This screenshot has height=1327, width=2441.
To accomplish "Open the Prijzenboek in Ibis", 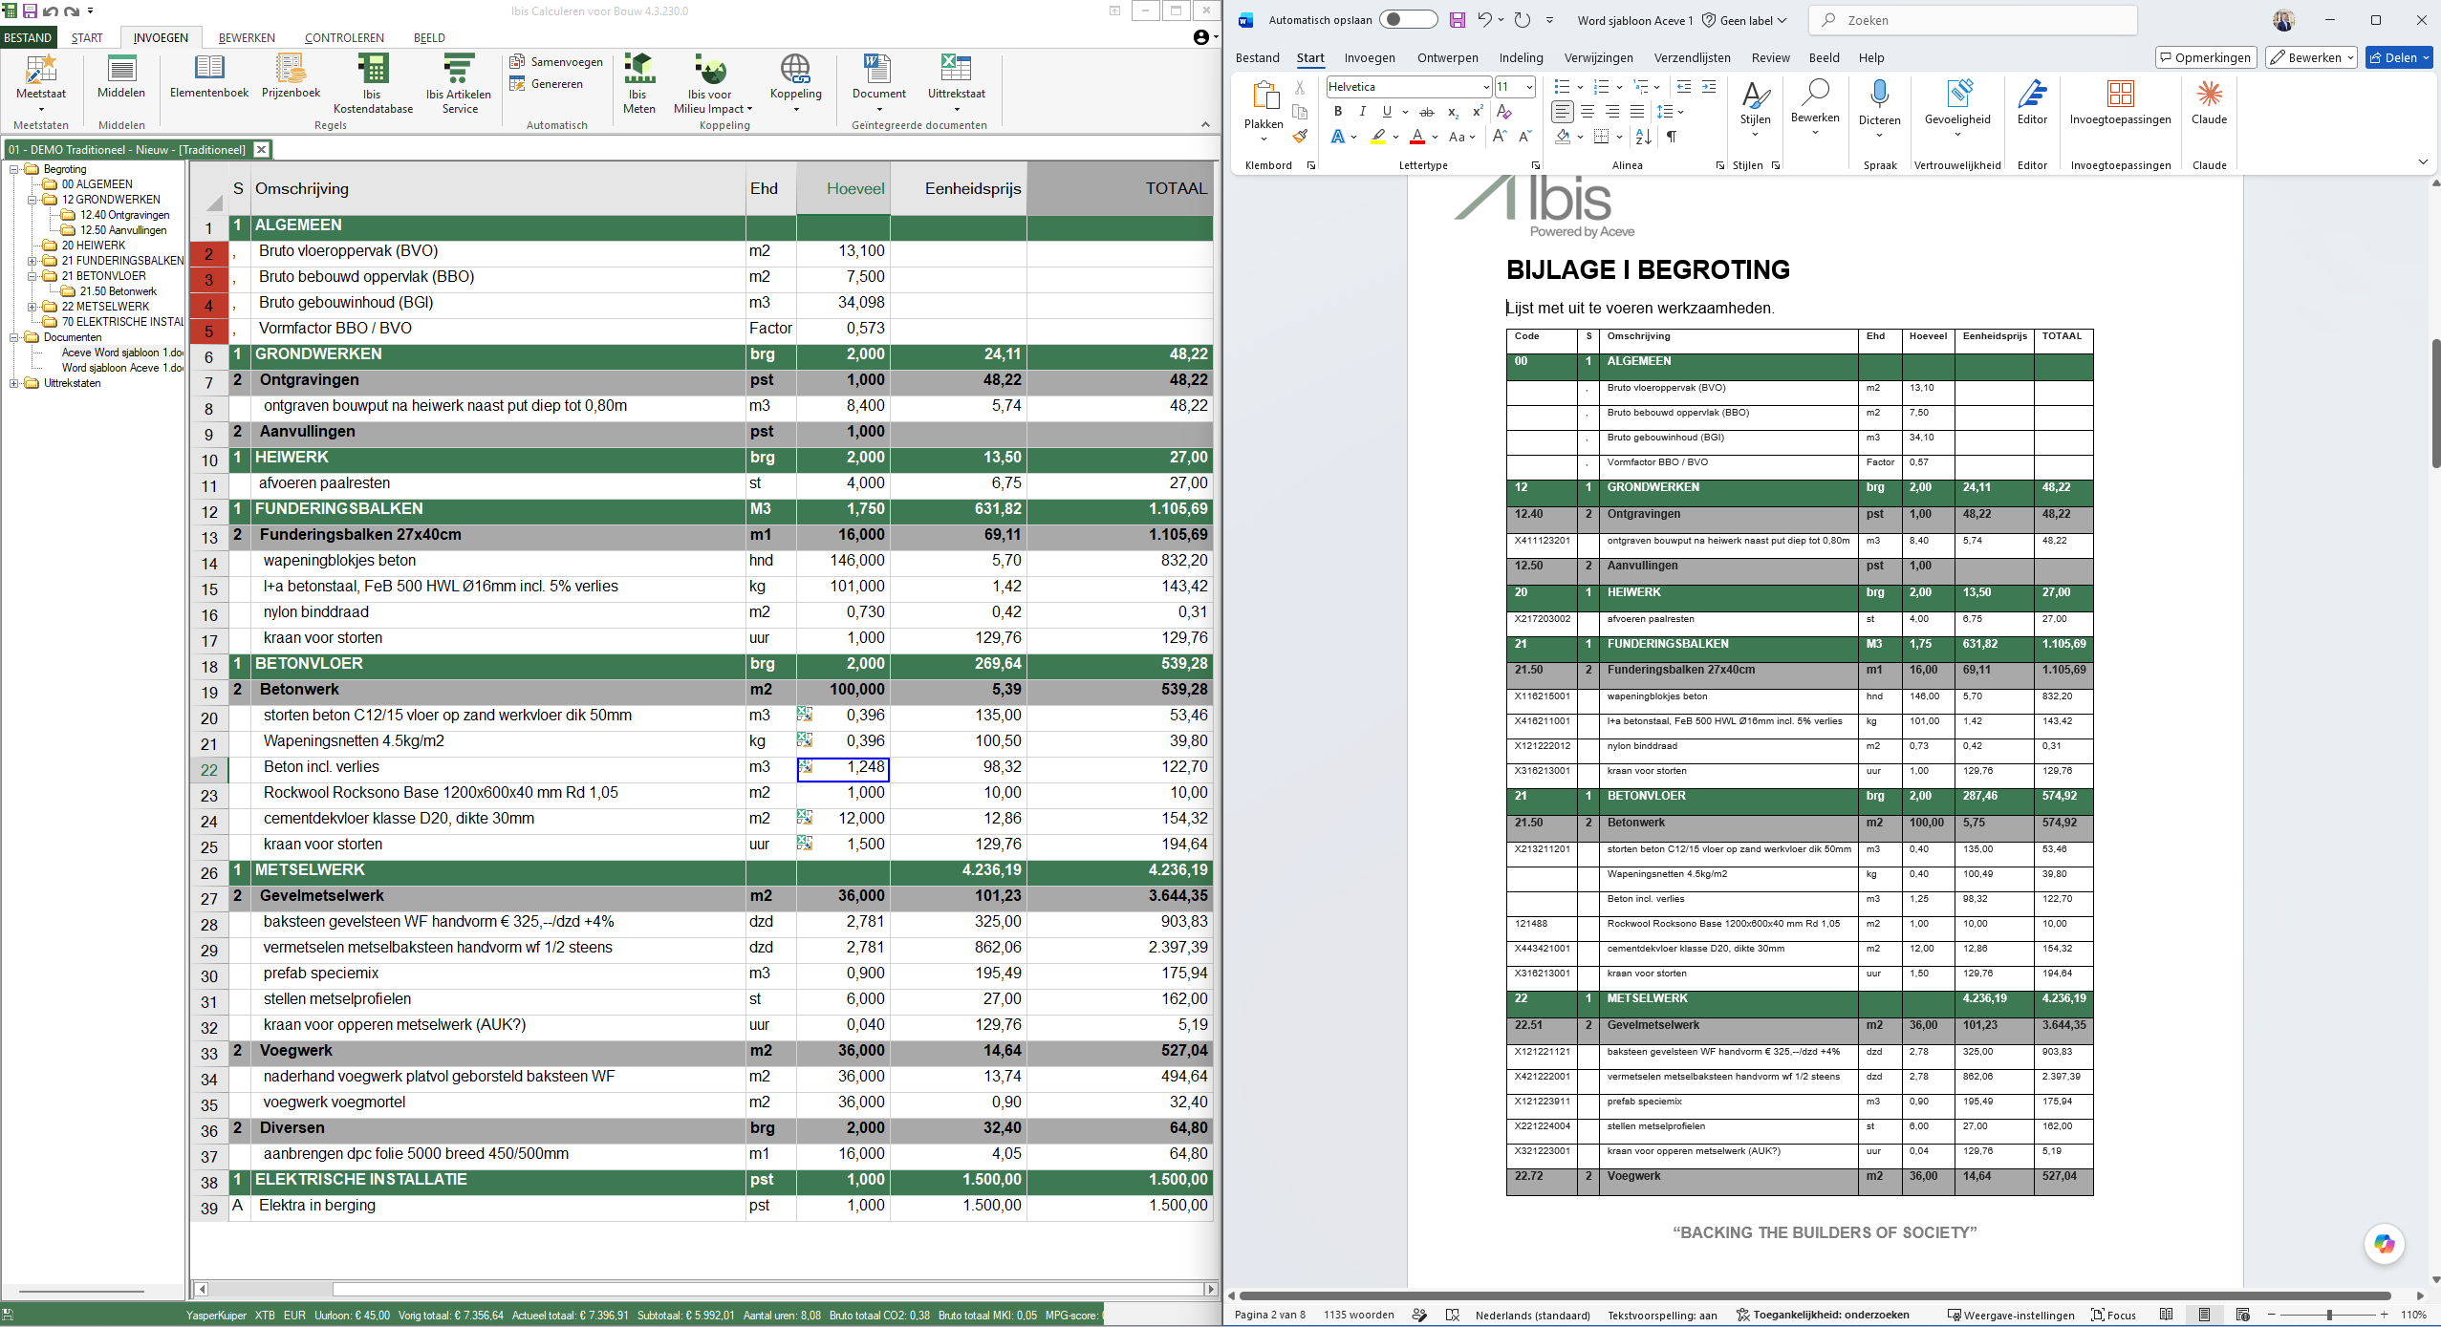I will [x=291, y=76].
